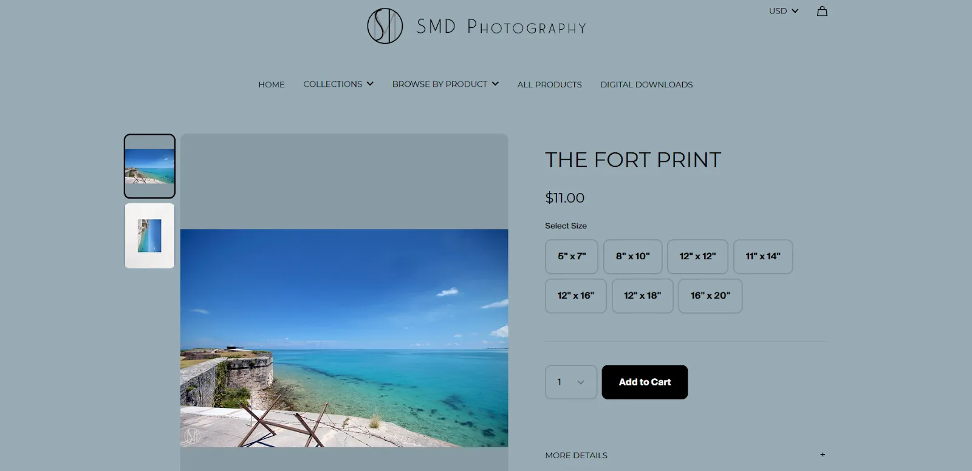972x471 pixels.
Task: Expand Browse By Product menu
Action: click(445, 84)
